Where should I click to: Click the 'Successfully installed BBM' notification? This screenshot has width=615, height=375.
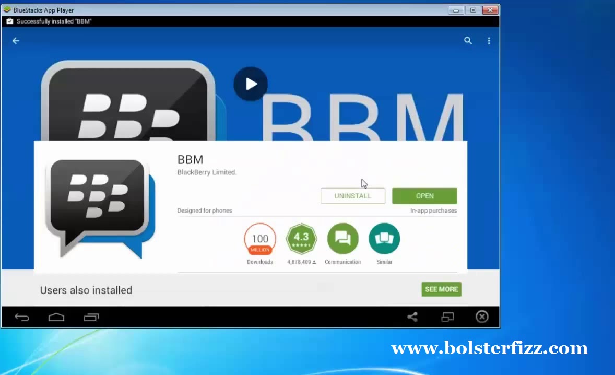pos(54,21)
